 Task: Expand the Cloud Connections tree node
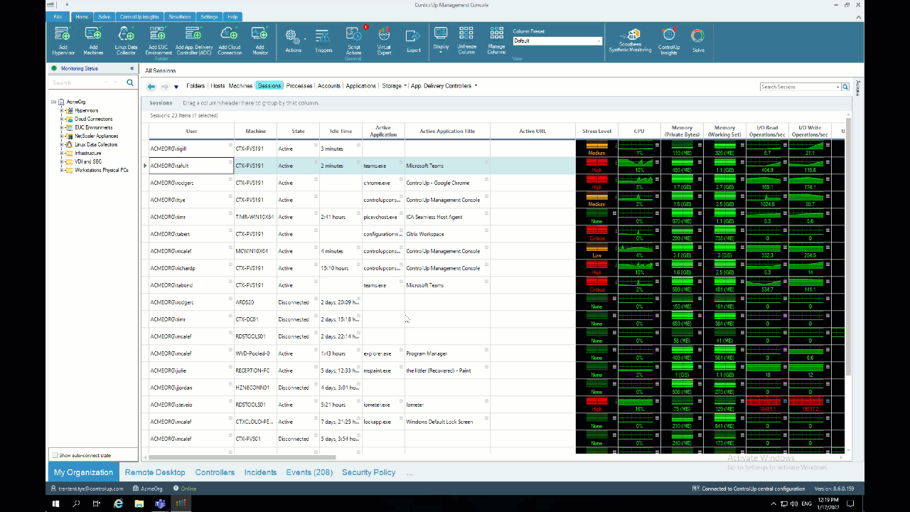(62, 119)
